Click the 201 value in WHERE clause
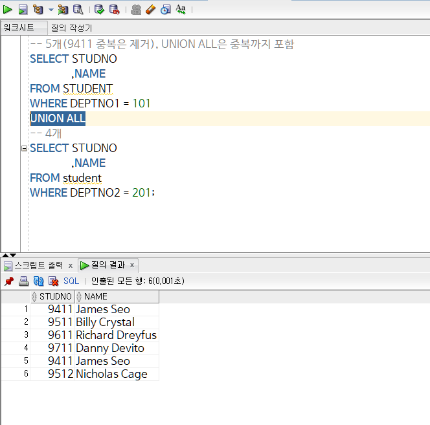The width and height of the screenshot is (430, 425). coord(141,193)
